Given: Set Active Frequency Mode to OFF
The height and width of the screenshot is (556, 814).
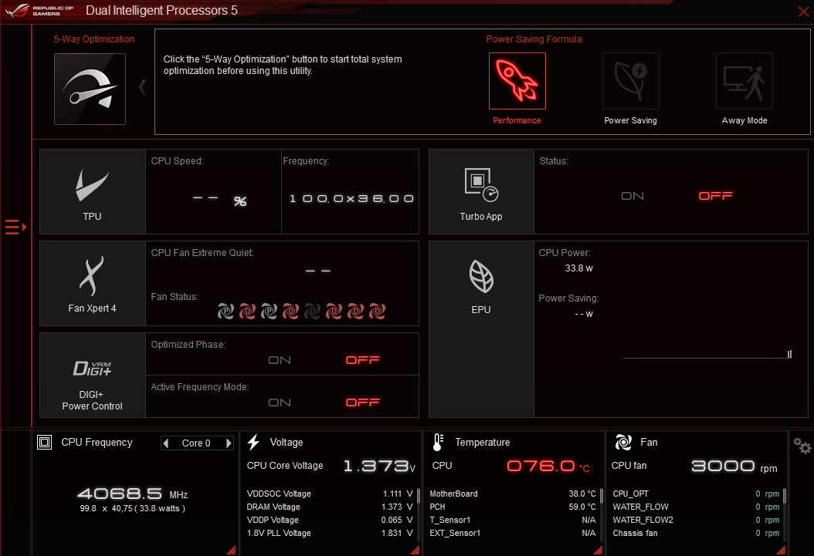Looking at the screenshot, I should coord(363,403).
